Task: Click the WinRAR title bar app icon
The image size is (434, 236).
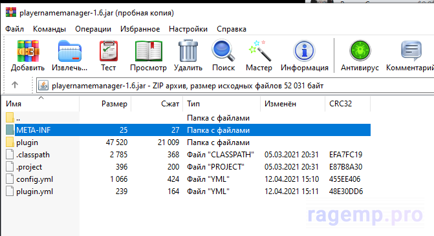Action: 11,12
